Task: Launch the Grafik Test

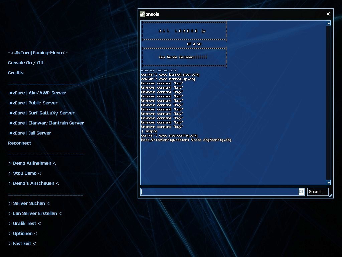Action: pos(24,223)
